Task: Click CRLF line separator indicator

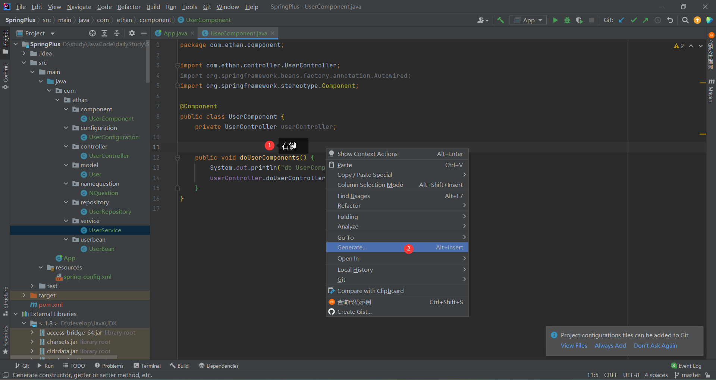Action: pyautogui.click(x=610, y=375)
